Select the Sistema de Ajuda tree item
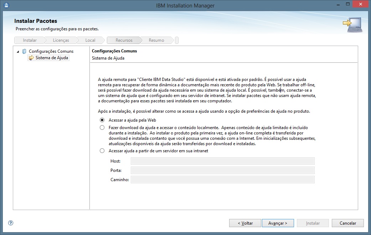 [51, 58]
